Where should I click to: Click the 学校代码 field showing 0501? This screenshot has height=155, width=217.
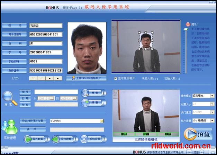(46, 61)
